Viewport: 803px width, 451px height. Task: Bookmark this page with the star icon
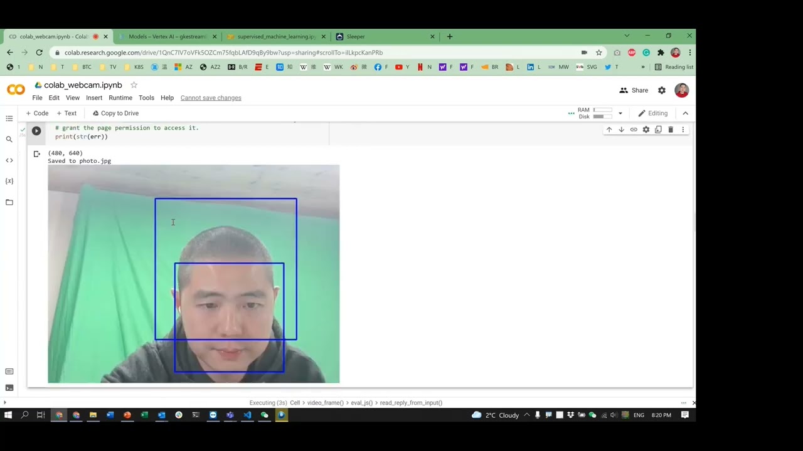coord(599,53)
